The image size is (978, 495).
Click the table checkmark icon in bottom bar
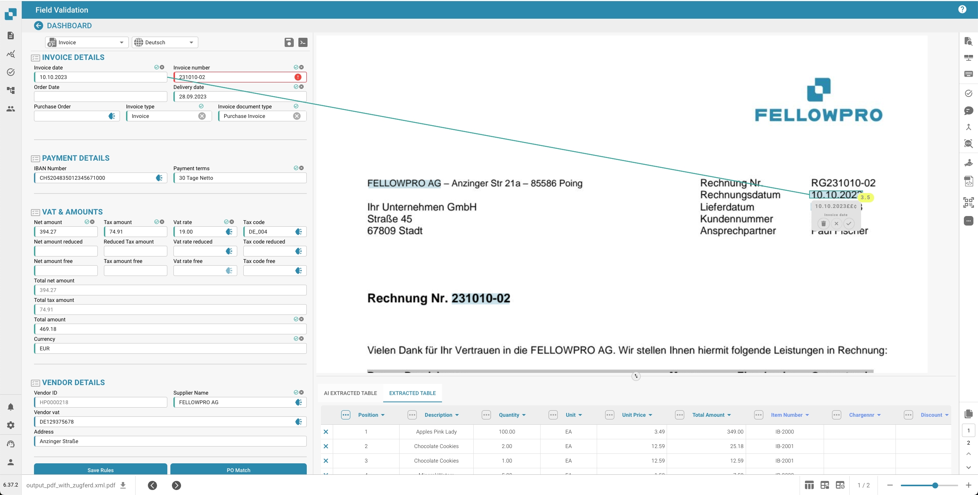point(840,485)
